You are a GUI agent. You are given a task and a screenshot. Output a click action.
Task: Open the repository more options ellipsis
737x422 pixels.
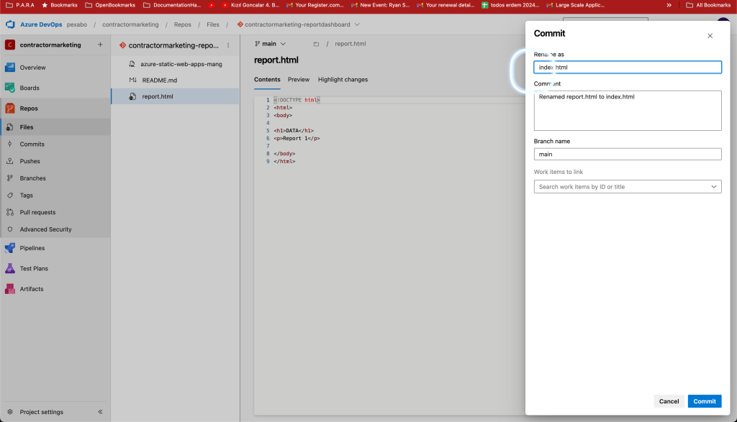click(228, 45)
